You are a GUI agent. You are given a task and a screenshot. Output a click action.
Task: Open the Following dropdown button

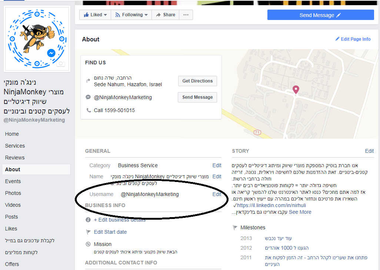(x=131, y=15)
